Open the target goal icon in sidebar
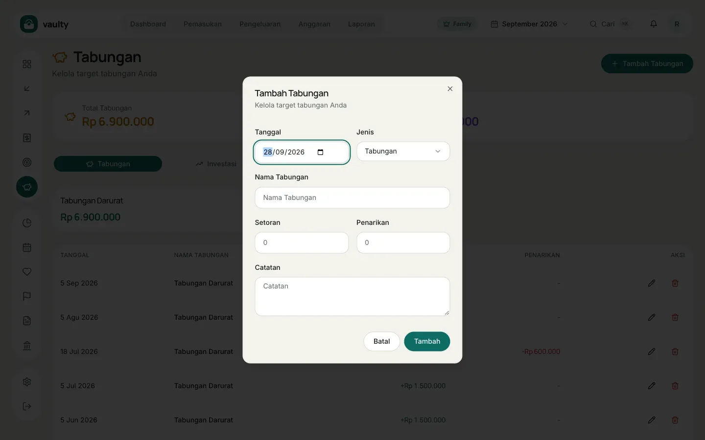This screenshot has height=440, width=705. point(27,162)
